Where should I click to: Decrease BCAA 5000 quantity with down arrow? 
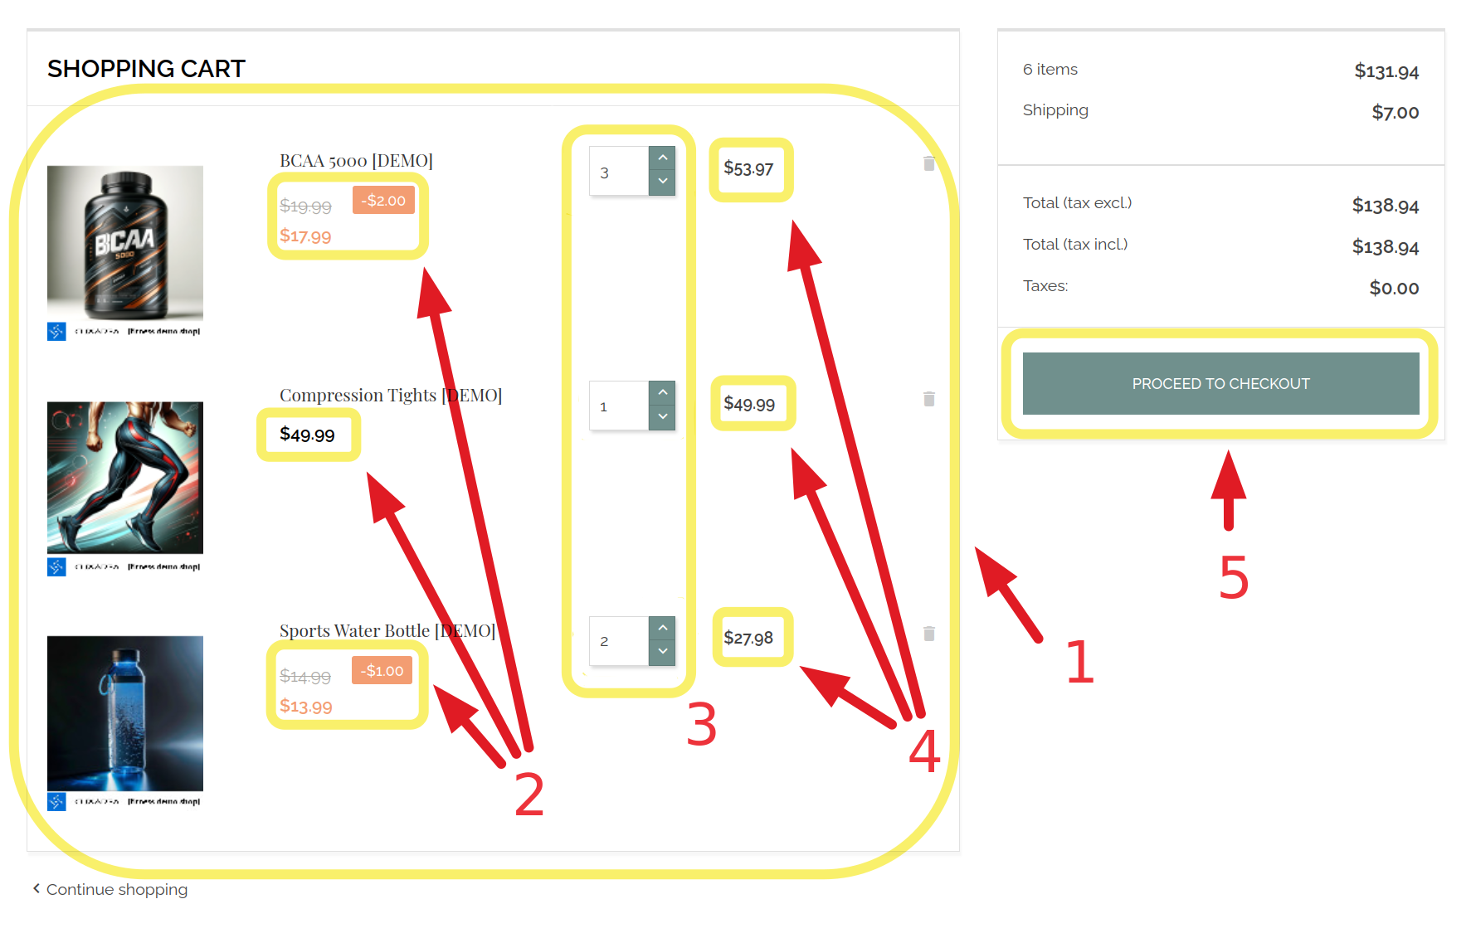pyautogui.click(x=662, y=182)
